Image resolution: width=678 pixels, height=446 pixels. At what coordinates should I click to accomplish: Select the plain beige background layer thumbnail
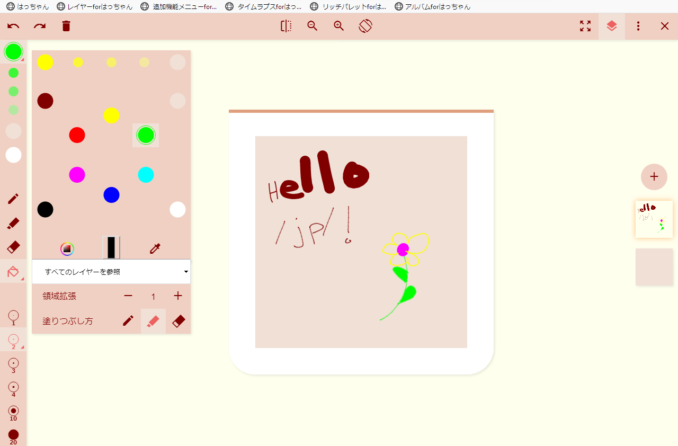click(654, 267)
